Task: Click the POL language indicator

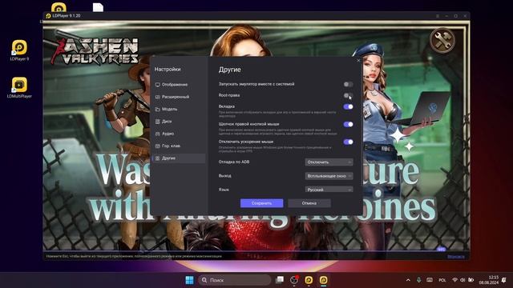Action: (442, 280)
